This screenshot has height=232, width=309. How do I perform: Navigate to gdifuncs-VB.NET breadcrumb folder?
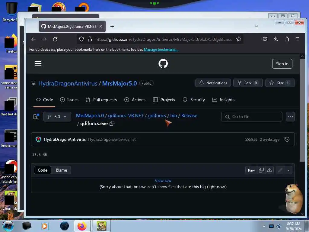click(126, 116)
